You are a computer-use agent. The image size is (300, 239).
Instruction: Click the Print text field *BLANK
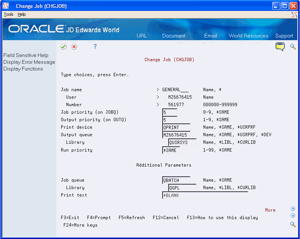pyautogui.click(x=205, y=195)
